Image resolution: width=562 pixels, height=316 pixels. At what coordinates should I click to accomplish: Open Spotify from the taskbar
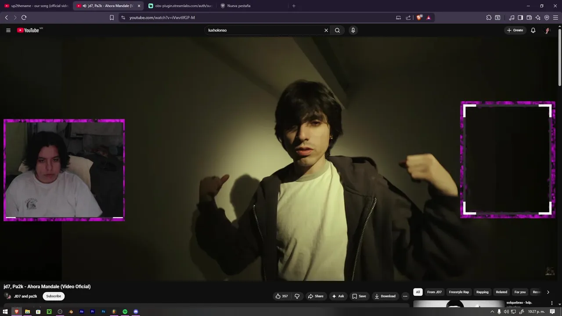click(125, 312)
